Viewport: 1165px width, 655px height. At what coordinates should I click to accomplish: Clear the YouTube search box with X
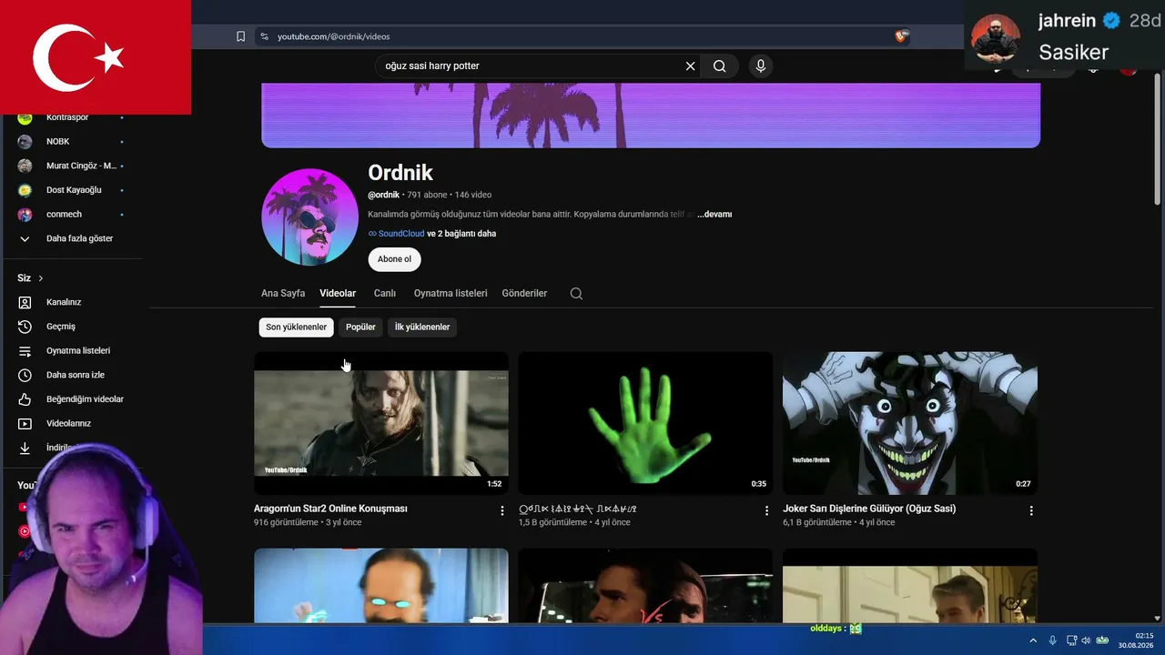690,65
